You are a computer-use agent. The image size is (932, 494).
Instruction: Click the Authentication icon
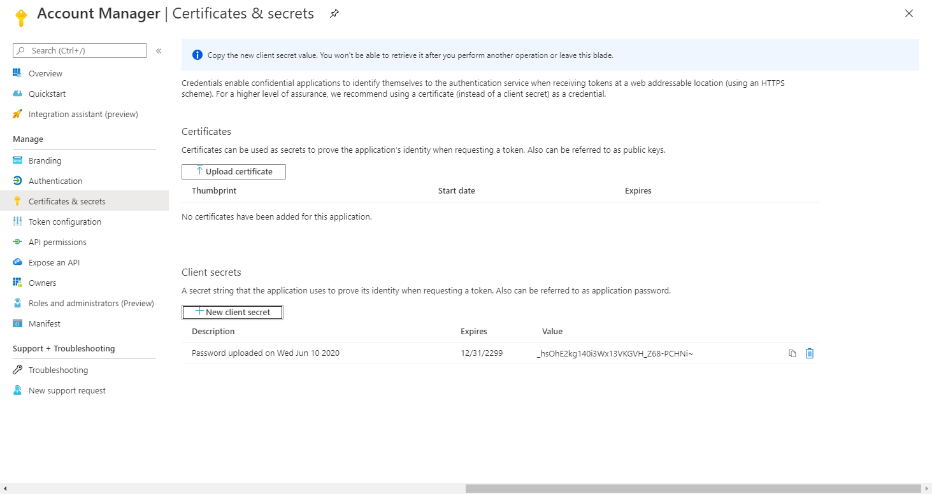(x=17, y=181)
